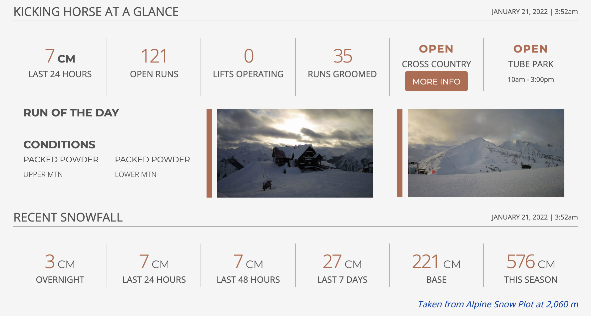This screenshot has height=316, width=591.
Task: Click the timestamp beside KICKING HORSE AT A GLANCE
Action: [x=535, y=12]
